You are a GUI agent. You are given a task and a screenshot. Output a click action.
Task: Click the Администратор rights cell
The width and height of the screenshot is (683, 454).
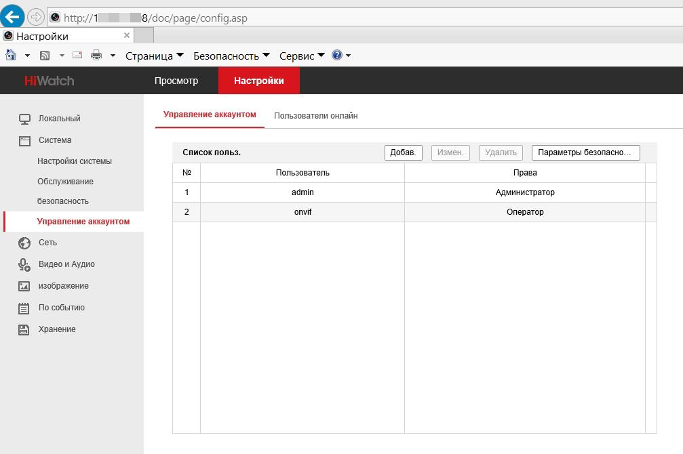point(525,192)
